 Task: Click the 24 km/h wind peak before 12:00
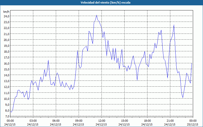(x=97, y=15)
